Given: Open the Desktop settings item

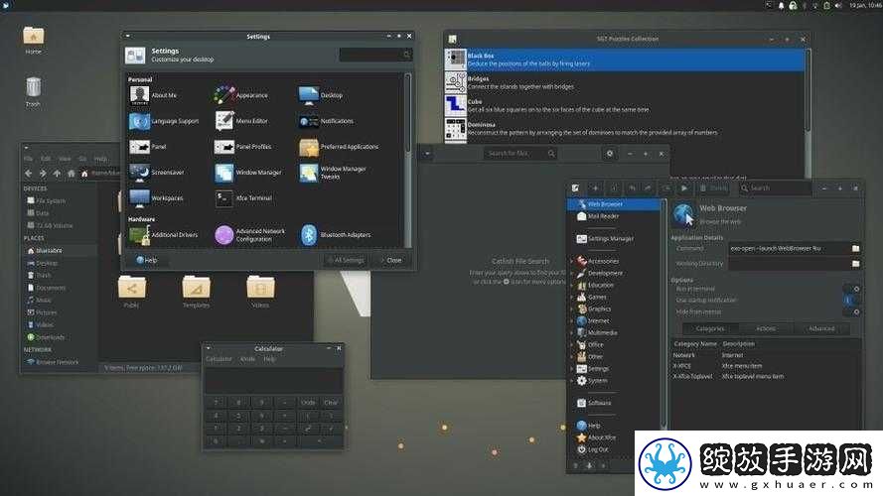Looking at the screenshot, I should [x=321, y=95].
